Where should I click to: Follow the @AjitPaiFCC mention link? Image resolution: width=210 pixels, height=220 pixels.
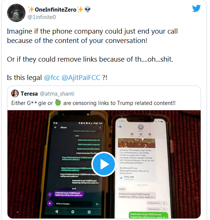click(x=81, y=78)
